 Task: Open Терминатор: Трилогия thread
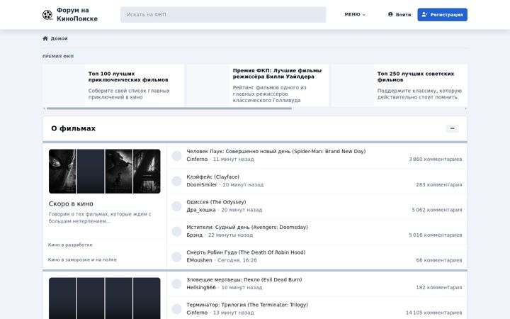point(247,305)
